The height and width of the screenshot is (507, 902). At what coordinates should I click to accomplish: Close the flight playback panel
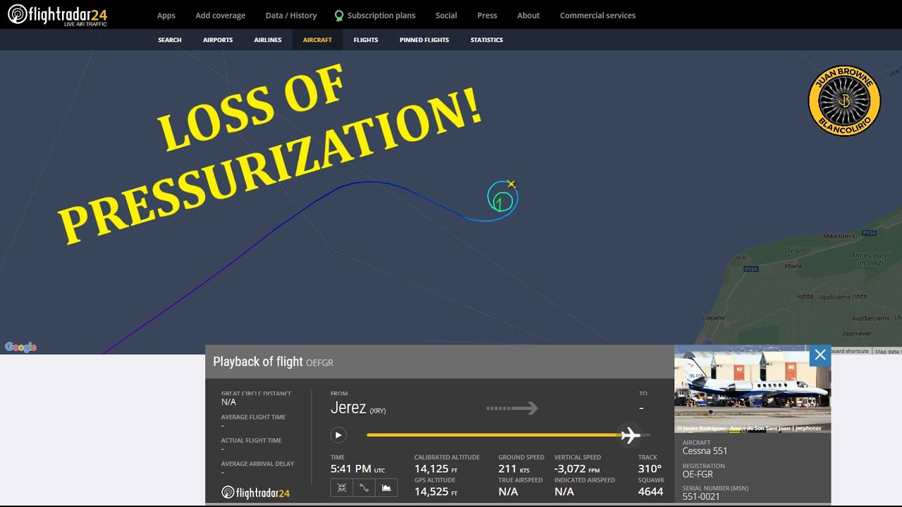point(820,356)
